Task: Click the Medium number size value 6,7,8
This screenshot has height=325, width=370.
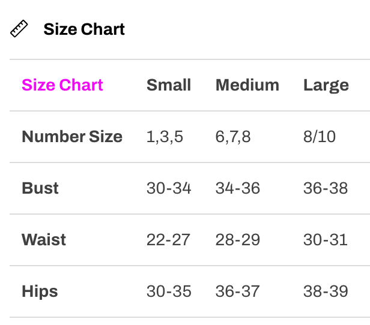Action: point(233,137)
